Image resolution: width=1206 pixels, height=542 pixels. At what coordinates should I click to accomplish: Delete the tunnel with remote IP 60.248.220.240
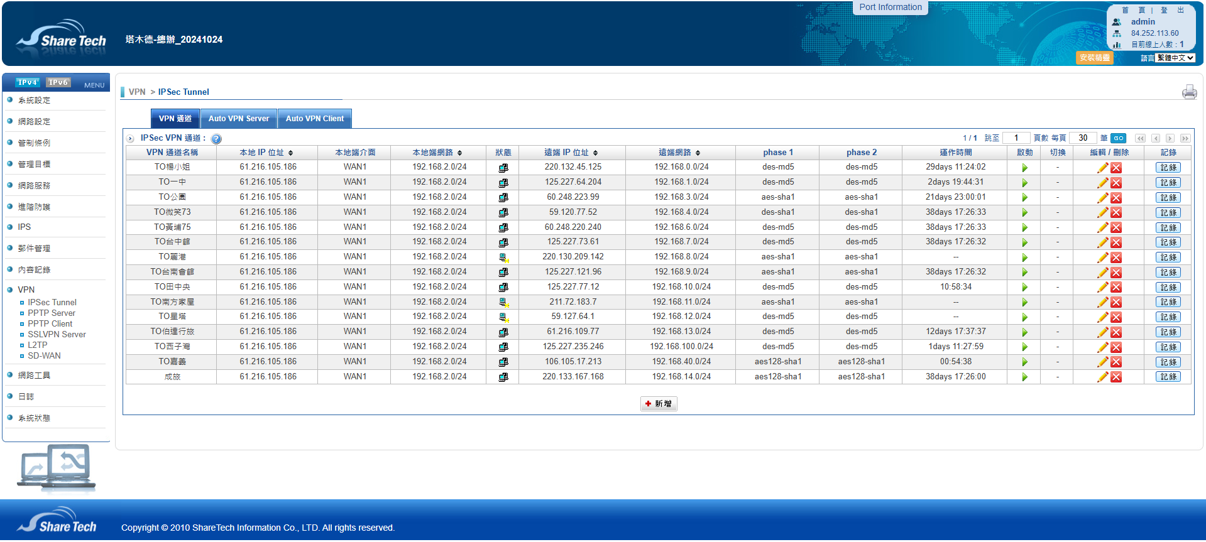click(x=1116, y=228)
